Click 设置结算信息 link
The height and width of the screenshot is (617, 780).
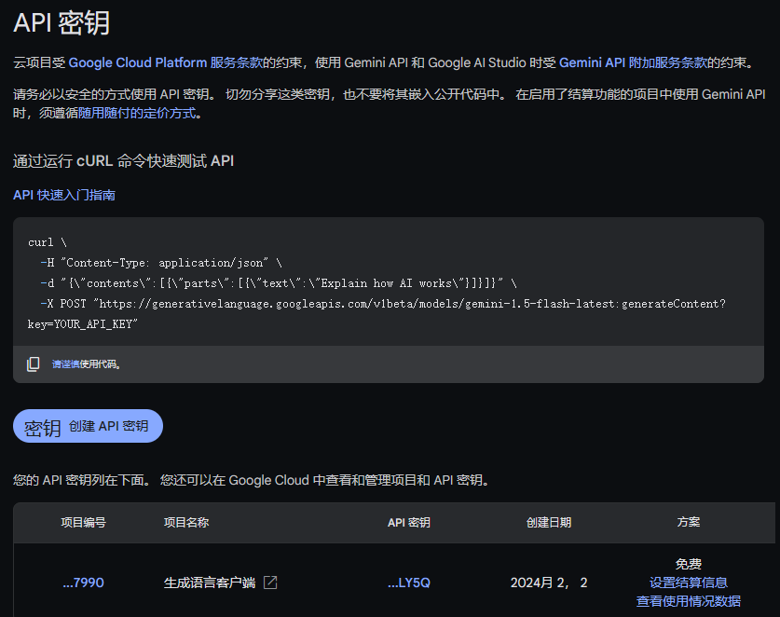coord(689,583)
